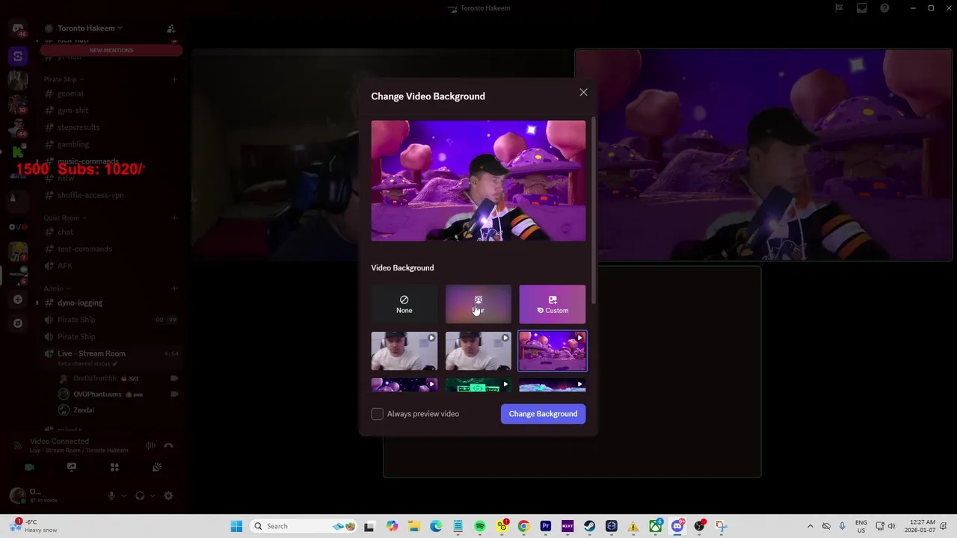Close the Change Video Background dialog

[583, 92]
